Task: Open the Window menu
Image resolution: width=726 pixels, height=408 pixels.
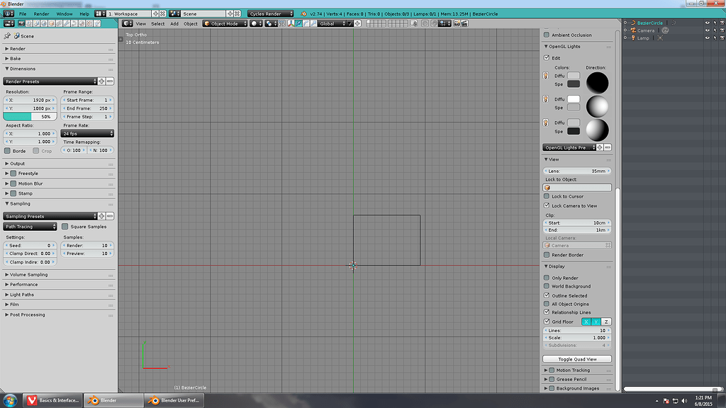Action: point(65,14)
